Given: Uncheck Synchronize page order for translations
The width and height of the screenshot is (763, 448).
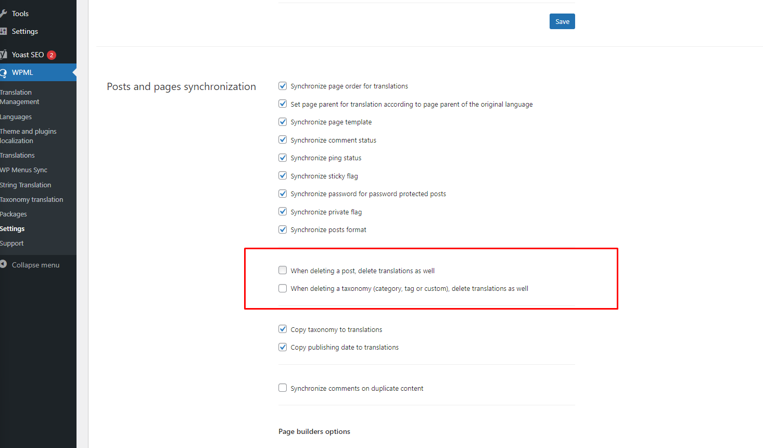Looking at the screenshot, I should coord(283,86).
